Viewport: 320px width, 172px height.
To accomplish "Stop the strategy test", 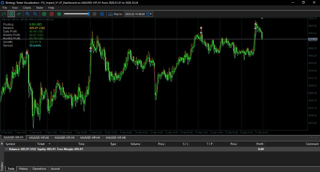I will [x=52, y=14].
